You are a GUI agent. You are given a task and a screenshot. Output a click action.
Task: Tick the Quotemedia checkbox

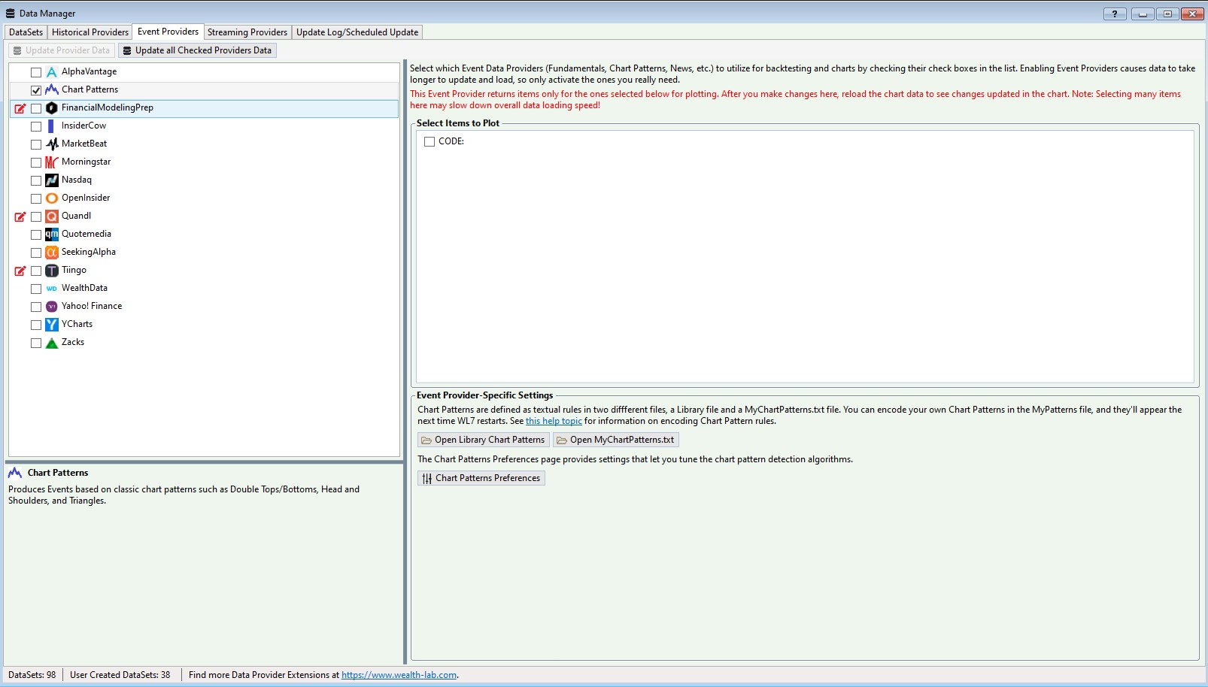[x=36, y=235]
